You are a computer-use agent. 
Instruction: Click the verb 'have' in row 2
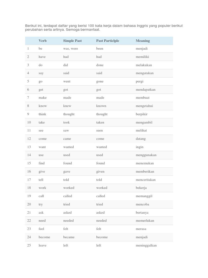pyautogui.click(x=42, y=57)
